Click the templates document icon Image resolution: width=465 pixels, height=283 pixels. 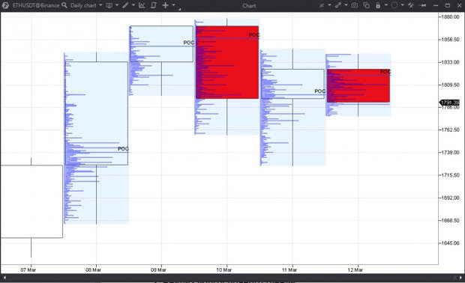(x=153, y=5)
